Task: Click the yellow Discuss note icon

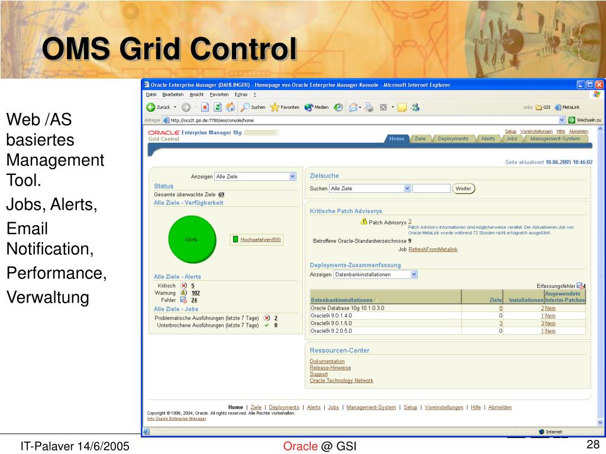Action: (402, 108)
